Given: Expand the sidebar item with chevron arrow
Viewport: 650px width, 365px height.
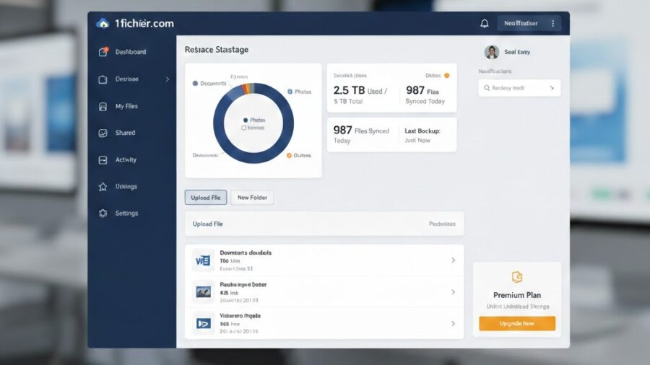Looking at the screenshot, I should (168, 79).
